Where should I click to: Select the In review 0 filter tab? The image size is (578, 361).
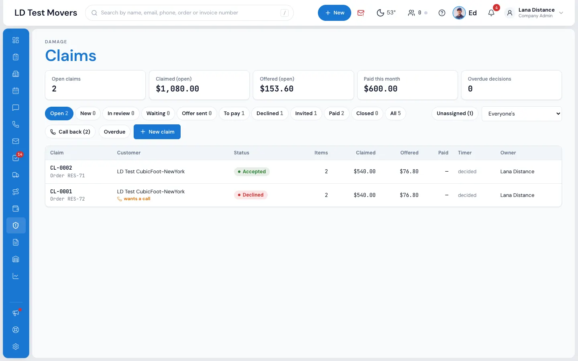point(121,114)
